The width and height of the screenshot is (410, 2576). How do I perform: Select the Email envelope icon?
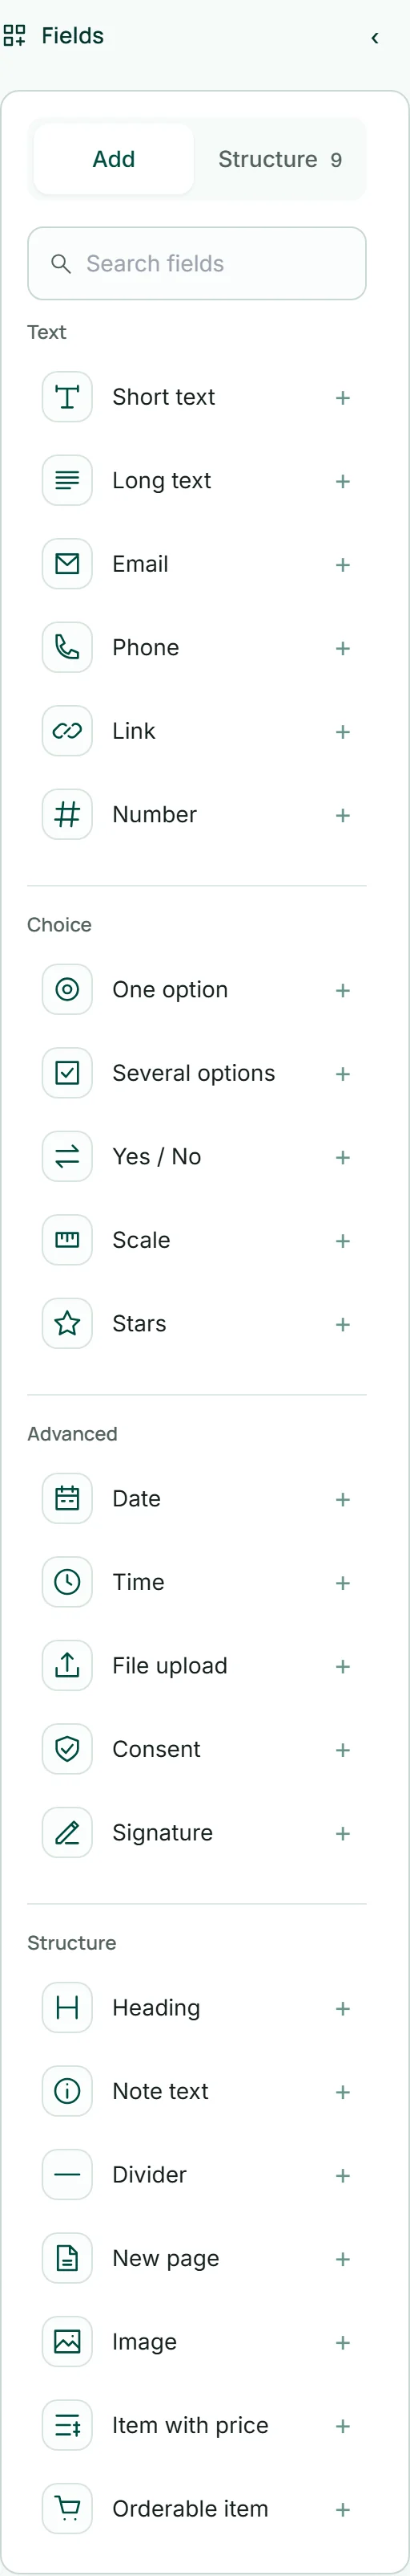[66, 564]
